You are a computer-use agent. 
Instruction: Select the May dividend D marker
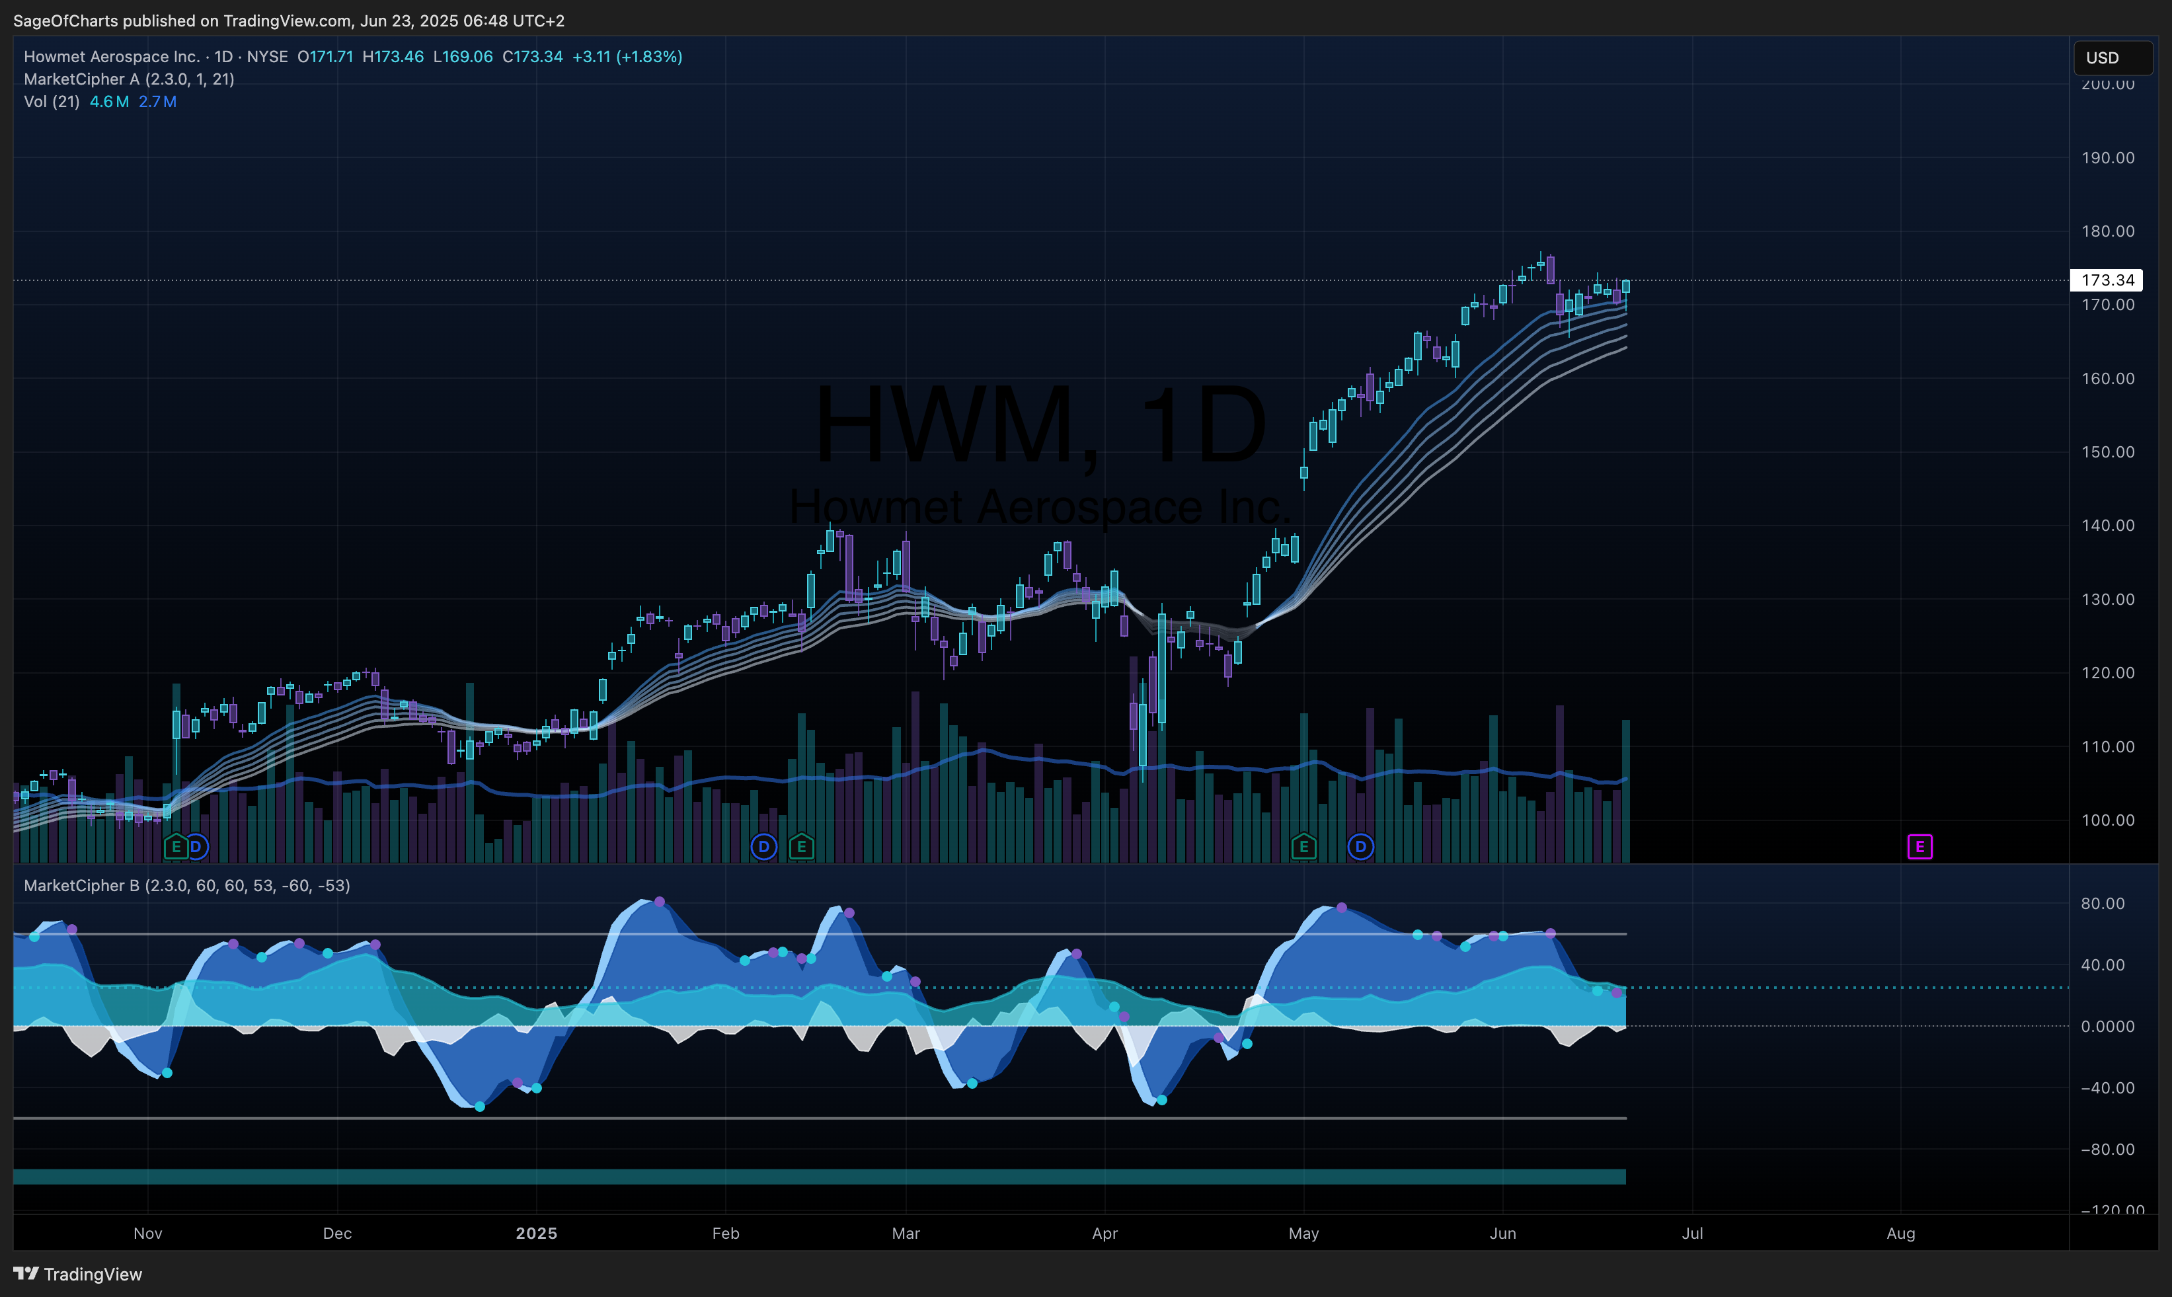pyautogui.click(x=1360, y=847)
